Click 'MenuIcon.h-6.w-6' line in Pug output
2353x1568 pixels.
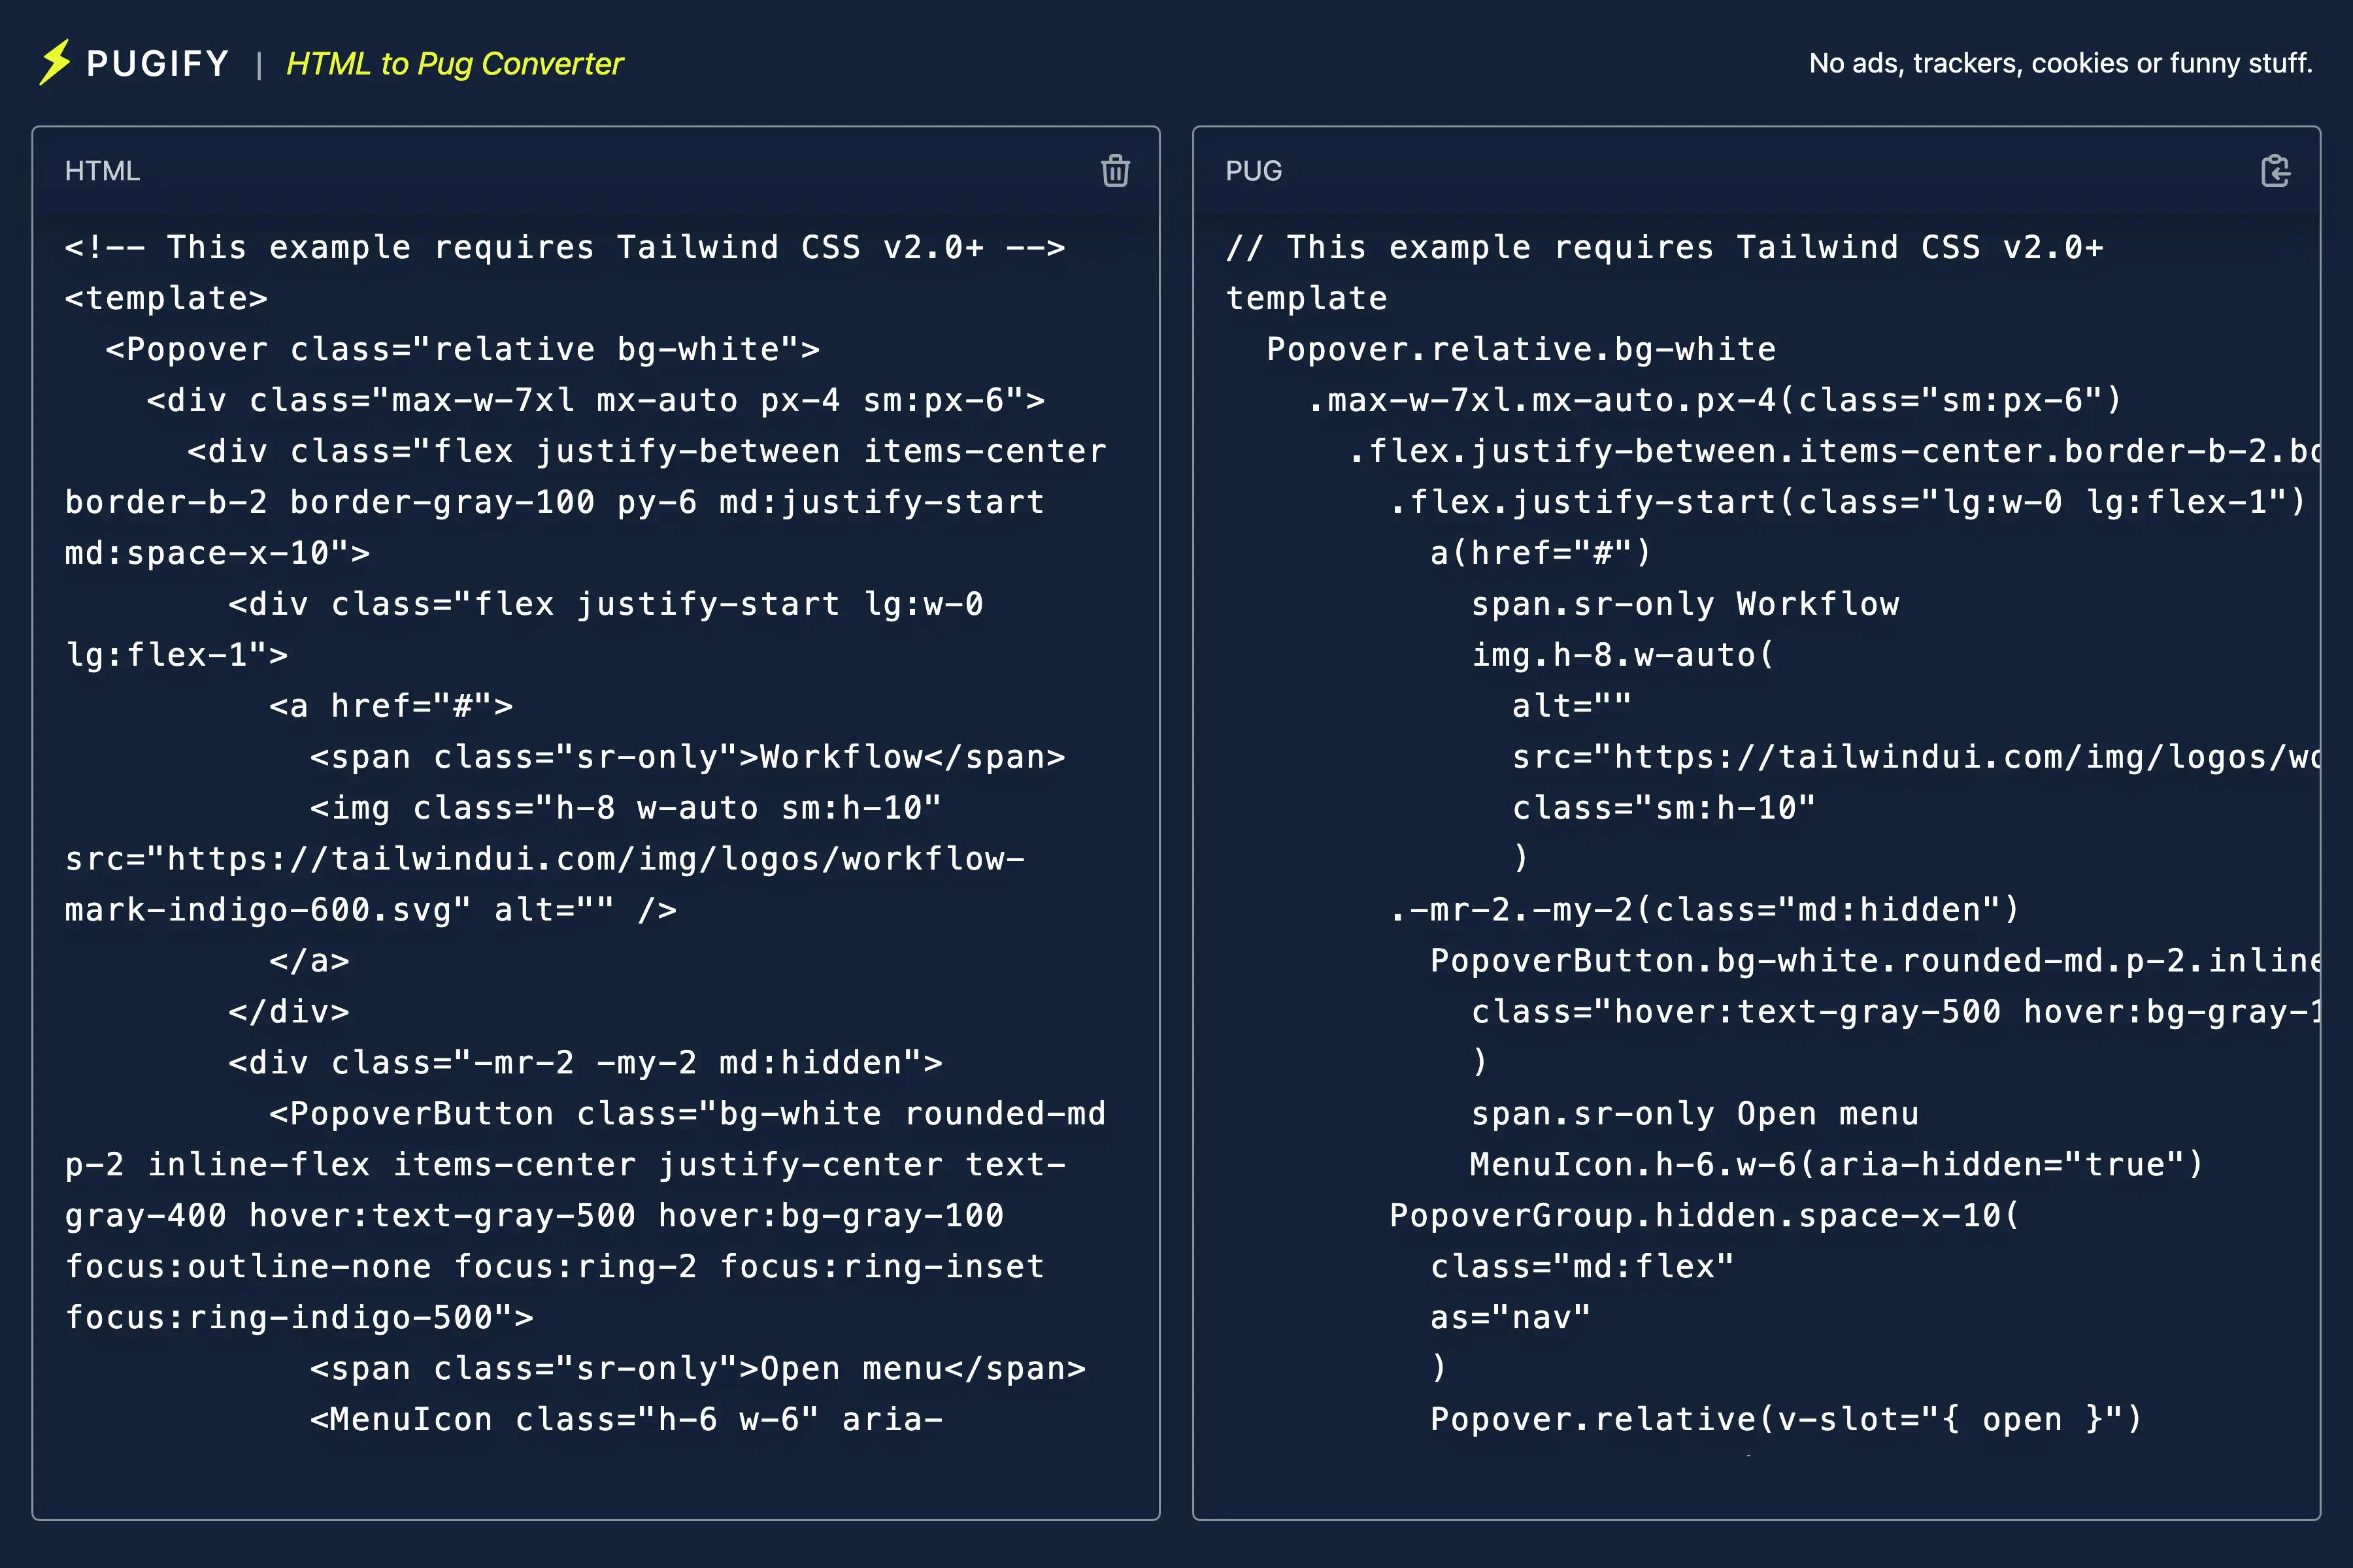(1836, 1164)
